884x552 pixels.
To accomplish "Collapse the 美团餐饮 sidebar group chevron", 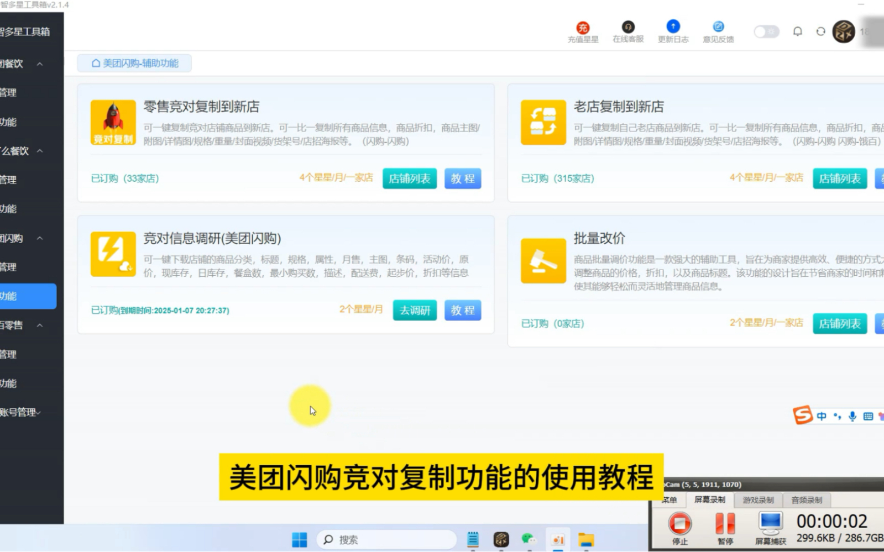I will [40, 64].
